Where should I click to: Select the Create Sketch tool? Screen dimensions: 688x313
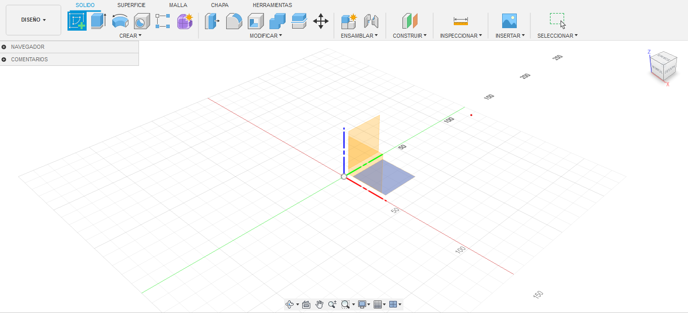click(77, 21)
